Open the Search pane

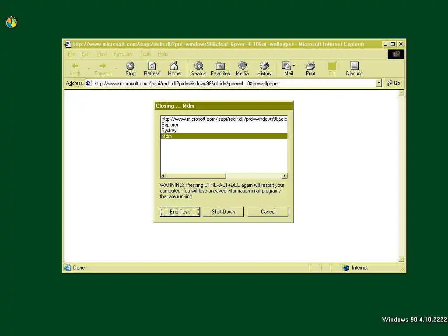199,69
